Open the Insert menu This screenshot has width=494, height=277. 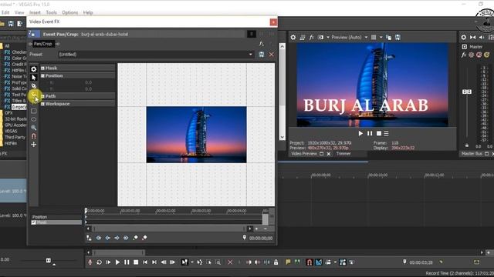[35, 12]
